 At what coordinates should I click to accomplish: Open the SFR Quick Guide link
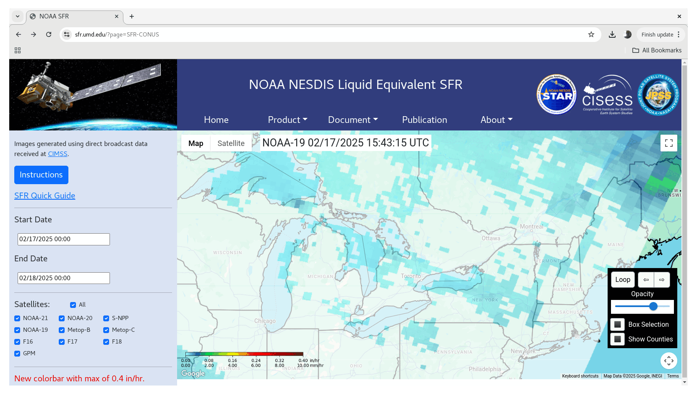[x=44, y=196]
